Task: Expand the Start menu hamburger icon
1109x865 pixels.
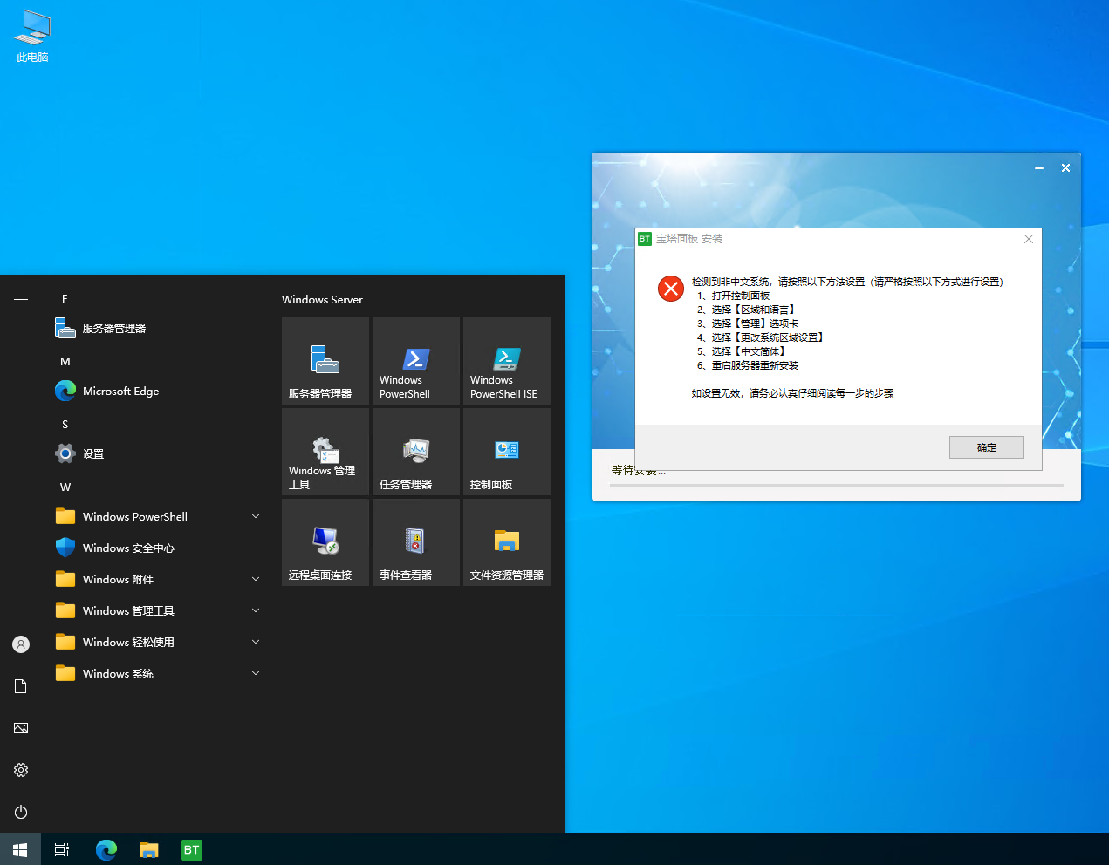Action: tap(21, 299)
